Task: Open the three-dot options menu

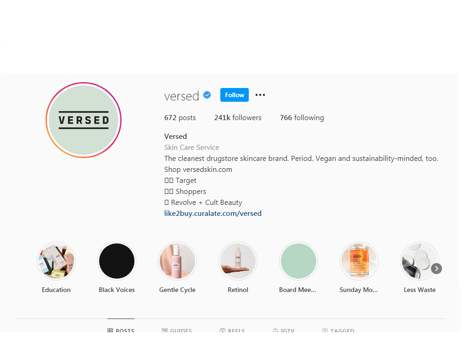Action: click(260, 95)
